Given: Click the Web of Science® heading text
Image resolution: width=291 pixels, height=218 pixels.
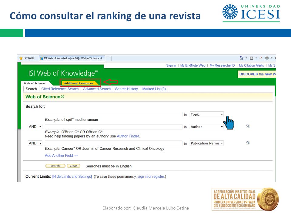Looking at the screenshot, I should click(x=45, y=97).
